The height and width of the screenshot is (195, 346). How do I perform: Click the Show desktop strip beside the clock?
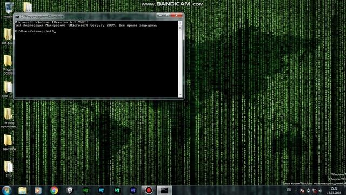click(344, 190)
